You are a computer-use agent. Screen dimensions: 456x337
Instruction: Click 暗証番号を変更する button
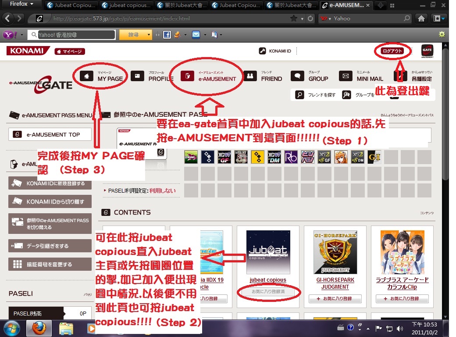point(50,264)
